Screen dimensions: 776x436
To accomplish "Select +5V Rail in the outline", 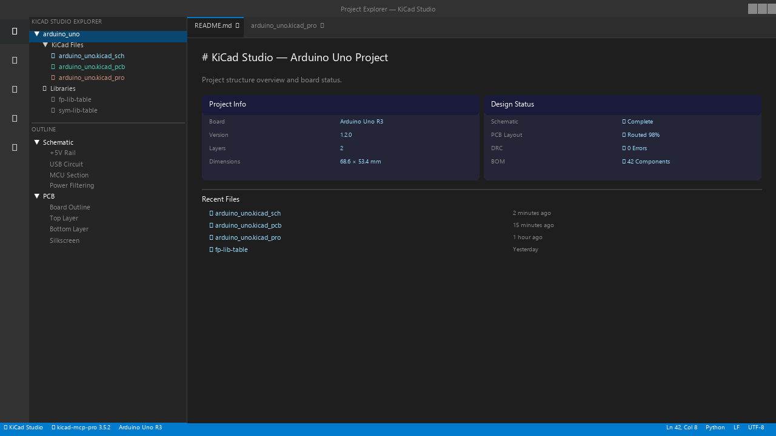I will pos(62,153).
